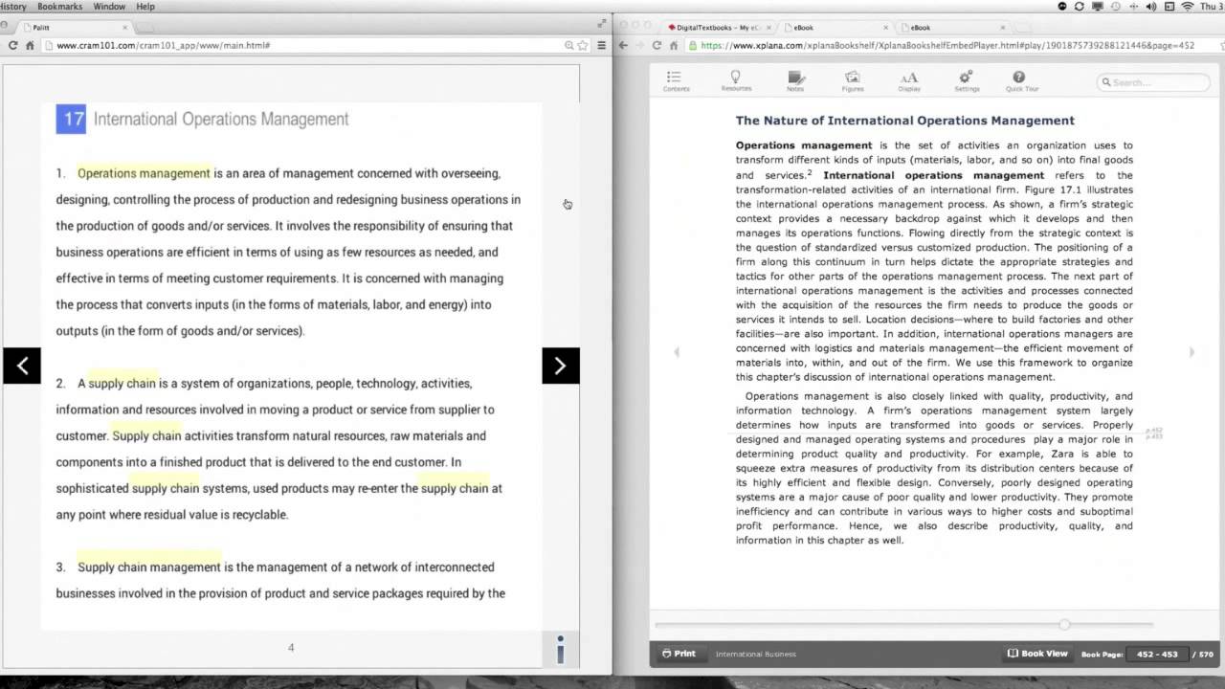1225x689 pixels.
Task: Click highlighted term Supply chain management
Action: (x=149, y=567)
